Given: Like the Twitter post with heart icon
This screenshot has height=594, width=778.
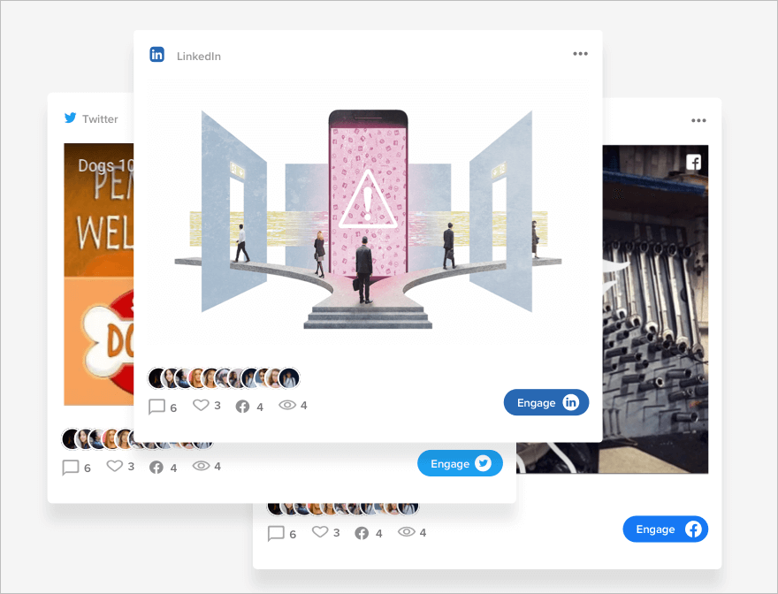Looking at the screenshot, I should pyautogui.click(x=114, y=466).
